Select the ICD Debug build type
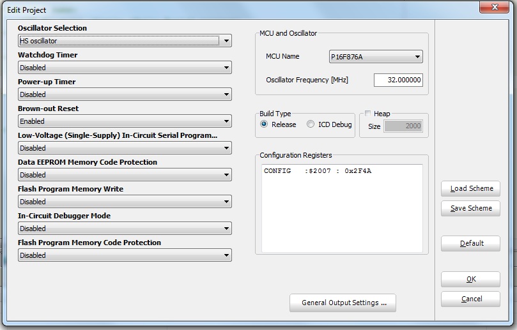Viewport: 517px width, 330px height. point(311,124)
